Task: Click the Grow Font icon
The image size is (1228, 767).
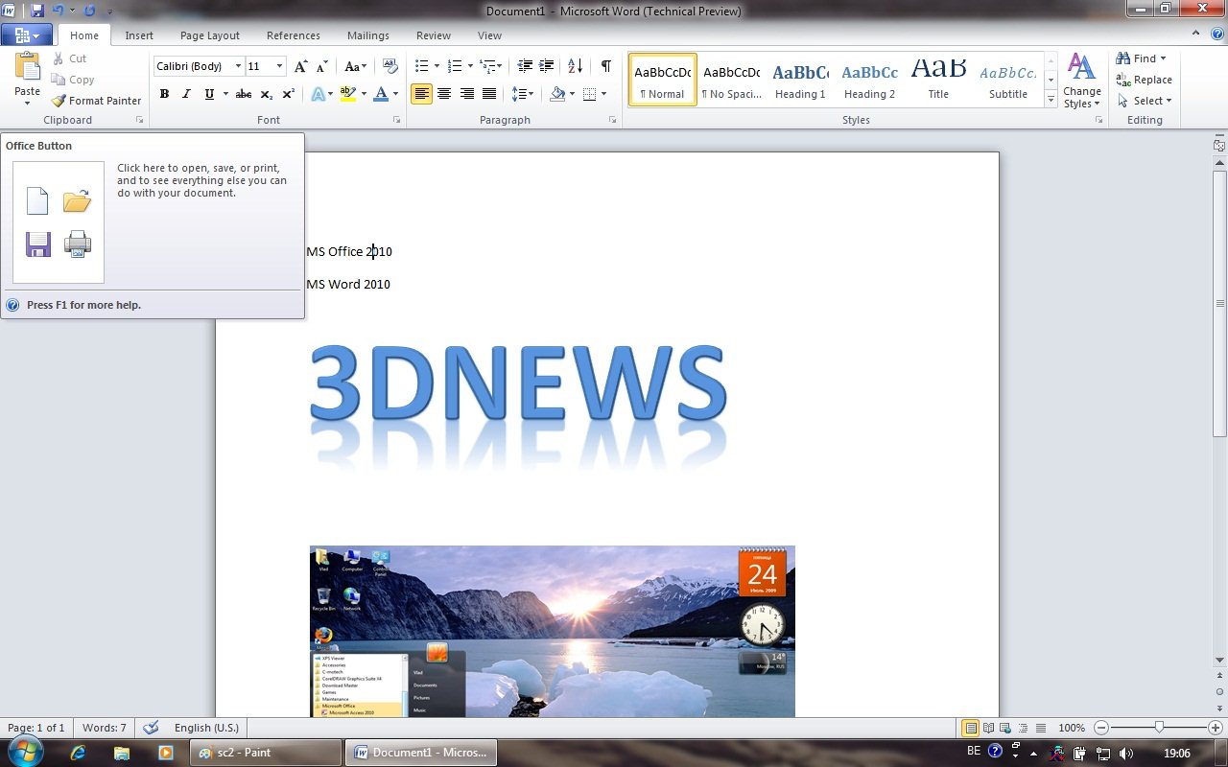Action: pyautogui.click(x=301, y=66)
